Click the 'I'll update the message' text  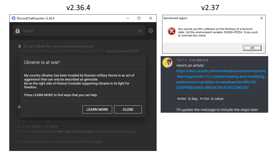[x=217, y=110]
